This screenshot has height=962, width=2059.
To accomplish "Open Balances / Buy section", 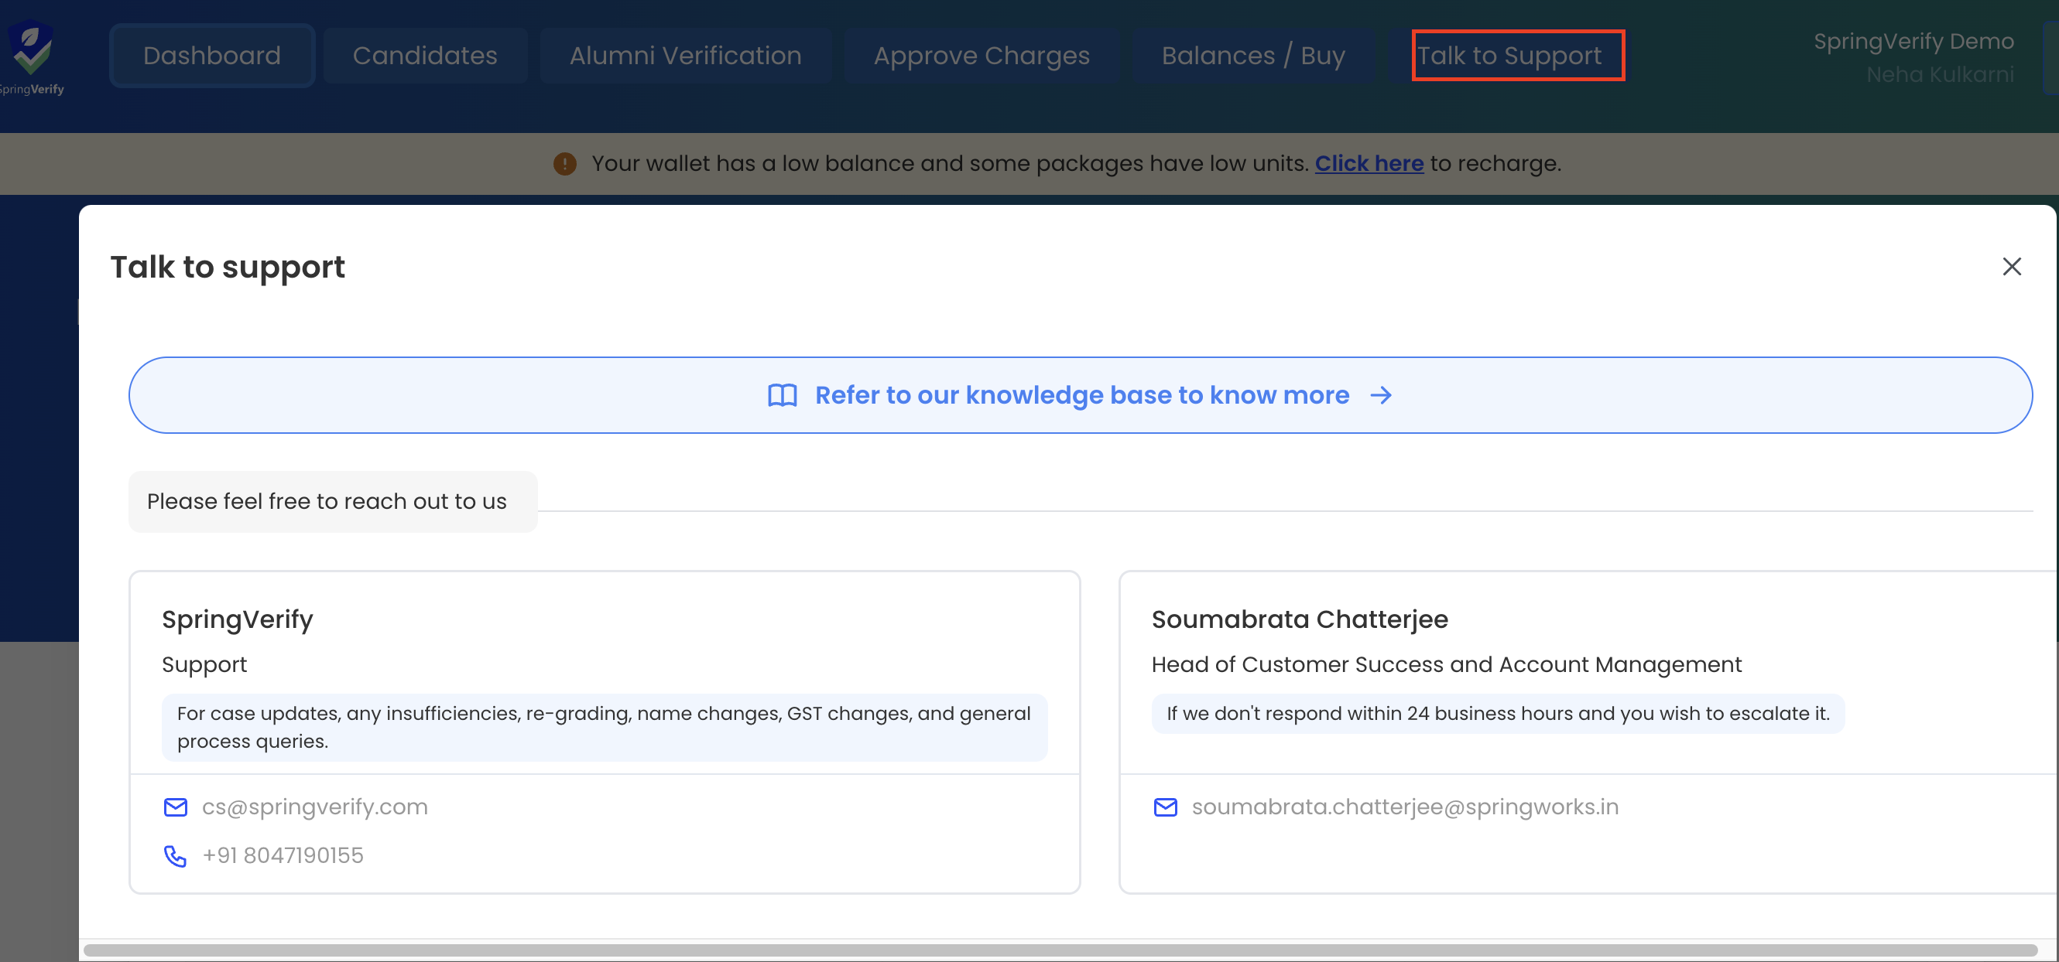I will pos(1252,55).
